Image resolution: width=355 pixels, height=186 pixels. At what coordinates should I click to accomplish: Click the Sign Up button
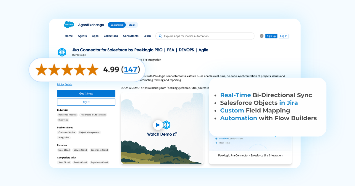(x=271, y=36)
